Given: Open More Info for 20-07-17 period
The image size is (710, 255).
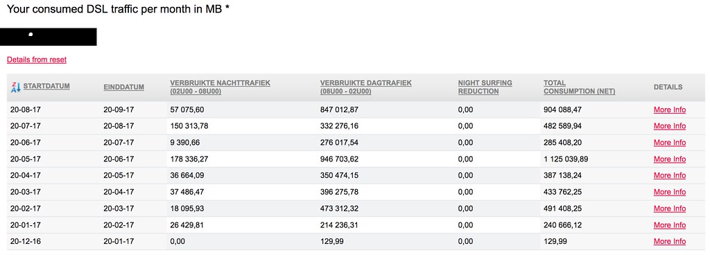Looking at the screenshot, I should [670, 126].
